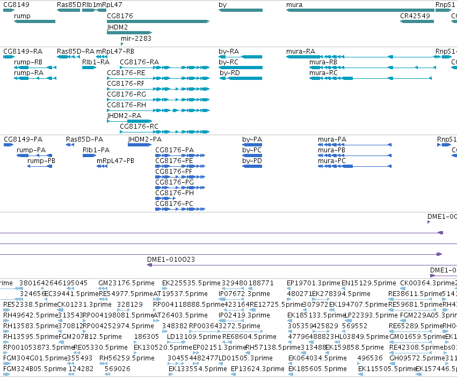Select the JHDM2-PA protein feature bar
This screenshot has width=457, height=377.
tap(140, 145)
